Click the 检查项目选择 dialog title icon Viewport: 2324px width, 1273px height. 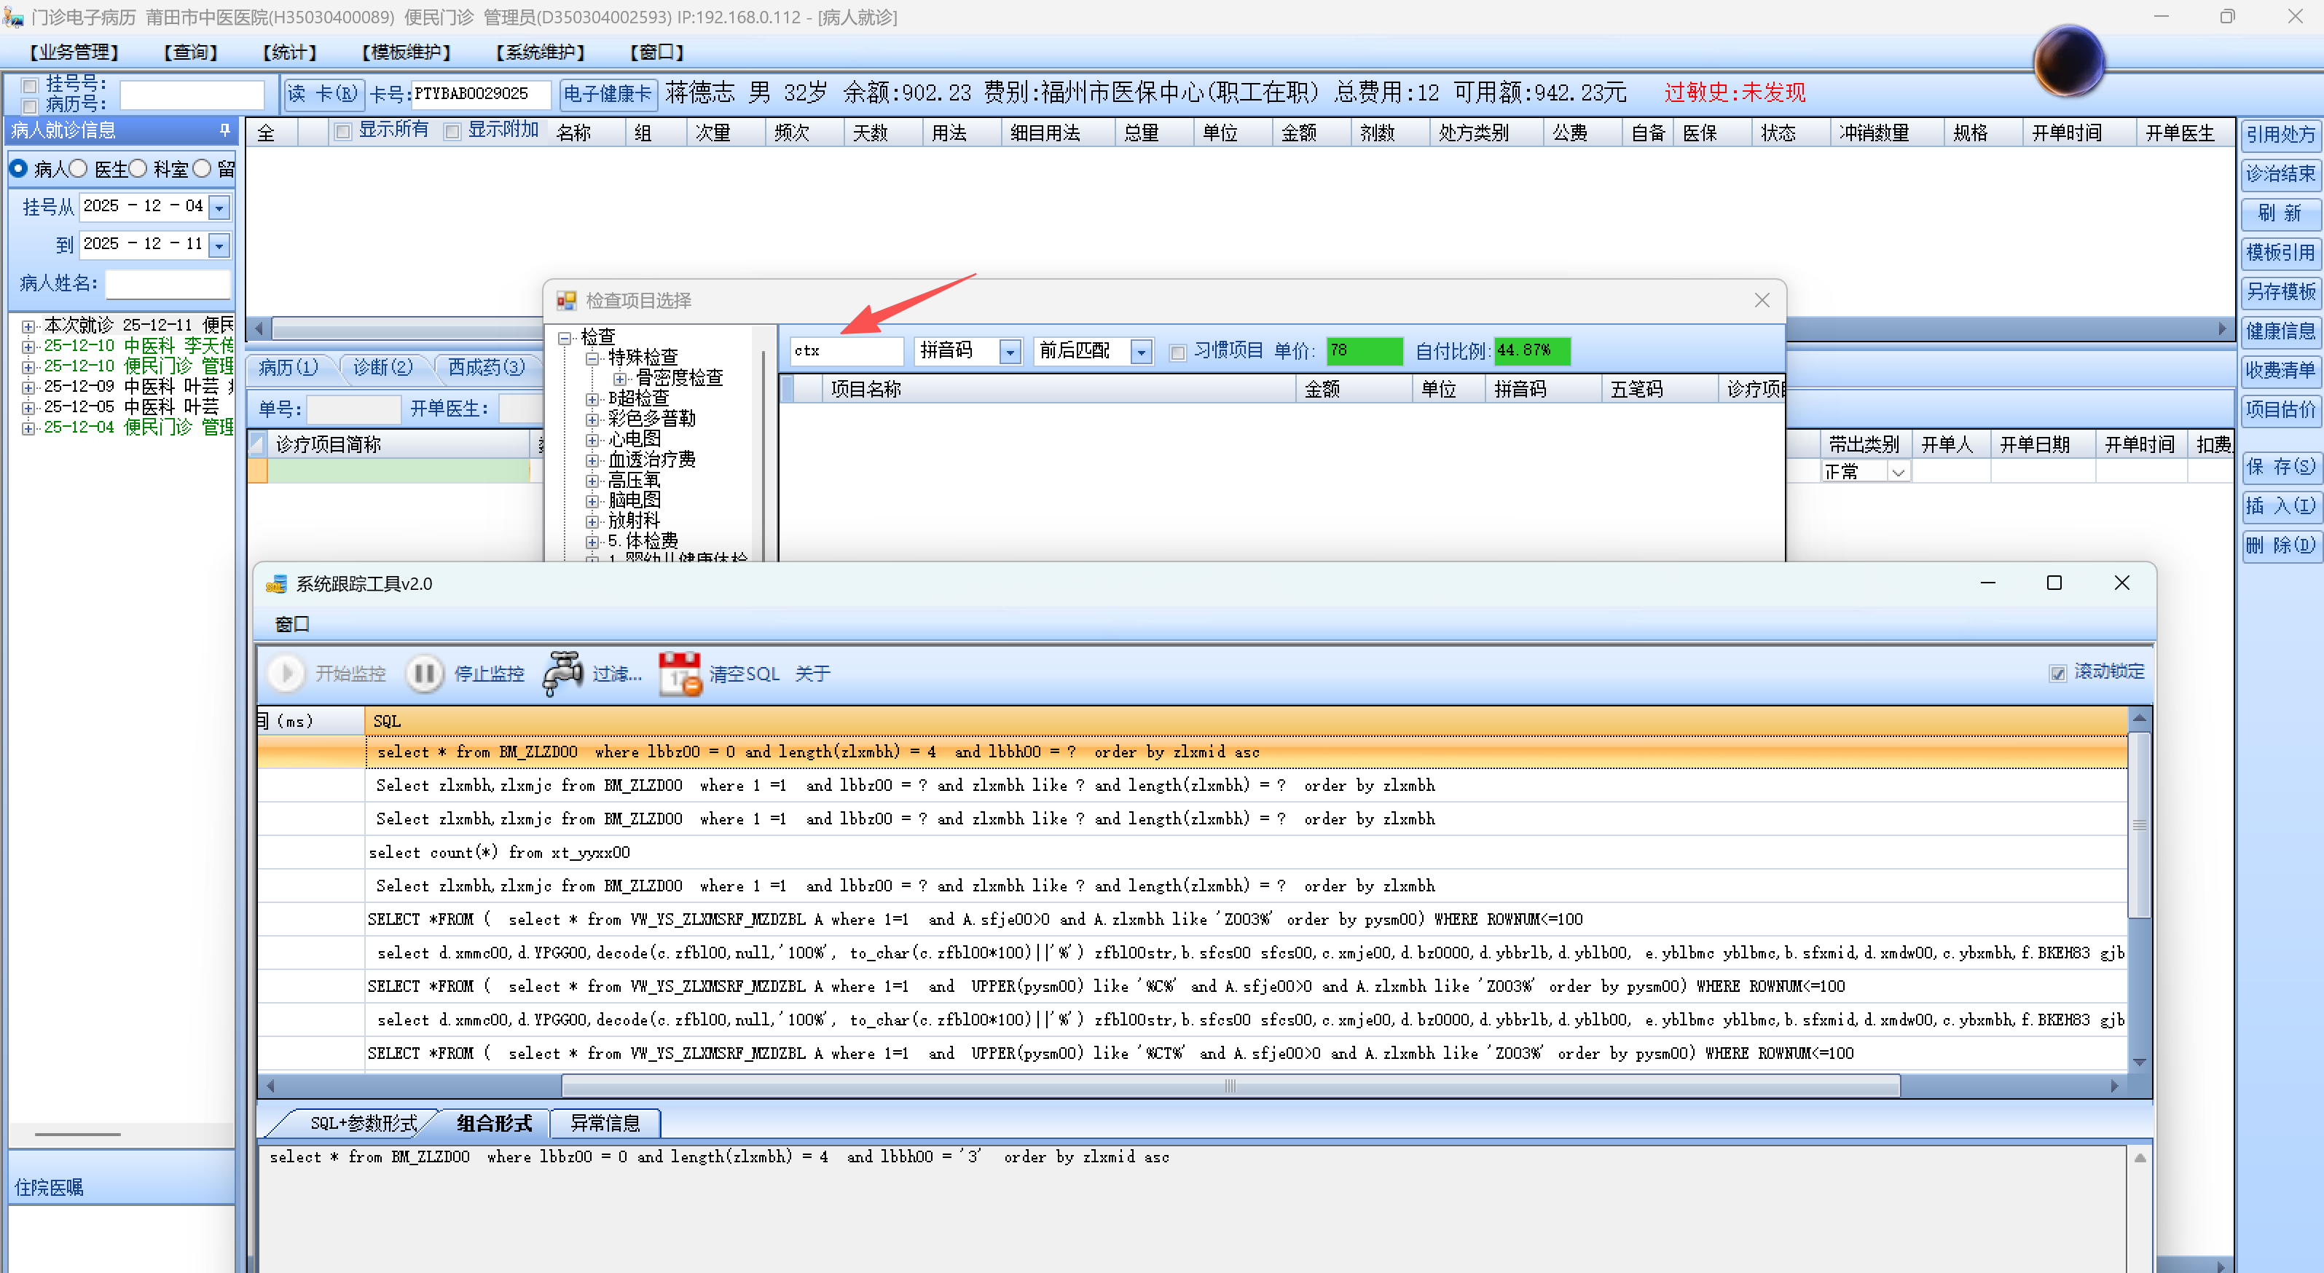567,300
